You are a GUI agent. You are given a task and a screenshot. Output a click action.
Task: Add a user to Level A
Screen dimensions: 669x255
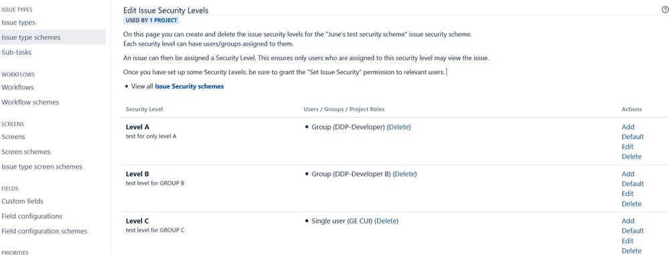[628, 127]
